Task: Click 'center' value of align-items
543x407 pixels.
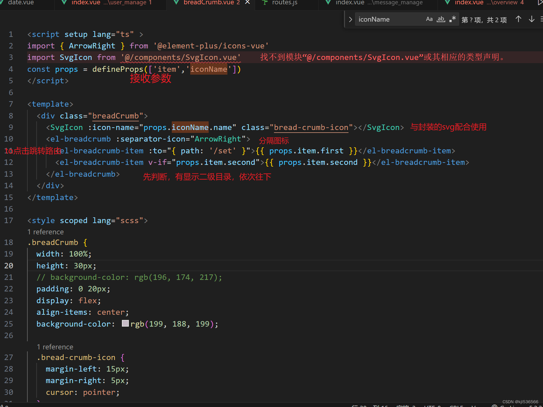Action: [x=111, y=312]
